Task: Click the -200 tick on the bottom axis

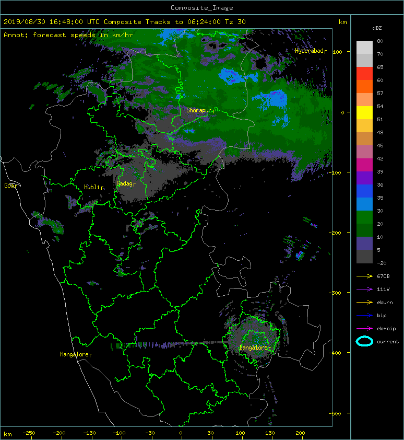Action: click(x=59, y=433)
